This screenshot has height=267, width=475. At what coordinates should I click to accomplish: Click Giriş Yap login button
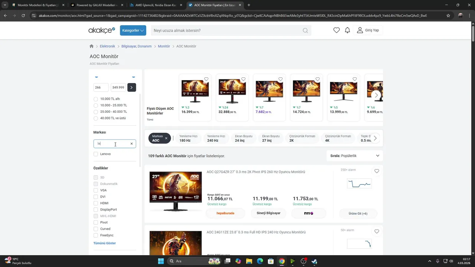click(368, 30)
